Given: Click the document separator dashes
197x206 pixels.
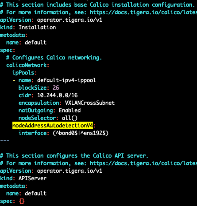Looking at the screenshot, I should (x=4, y=141).
